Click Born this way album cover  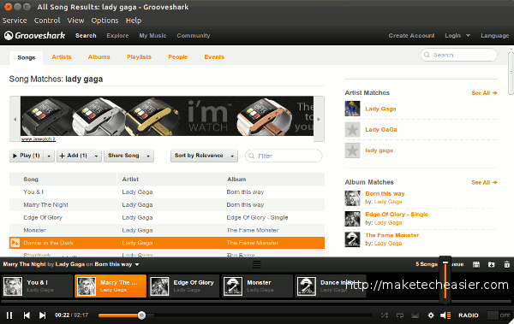point(352,198)
